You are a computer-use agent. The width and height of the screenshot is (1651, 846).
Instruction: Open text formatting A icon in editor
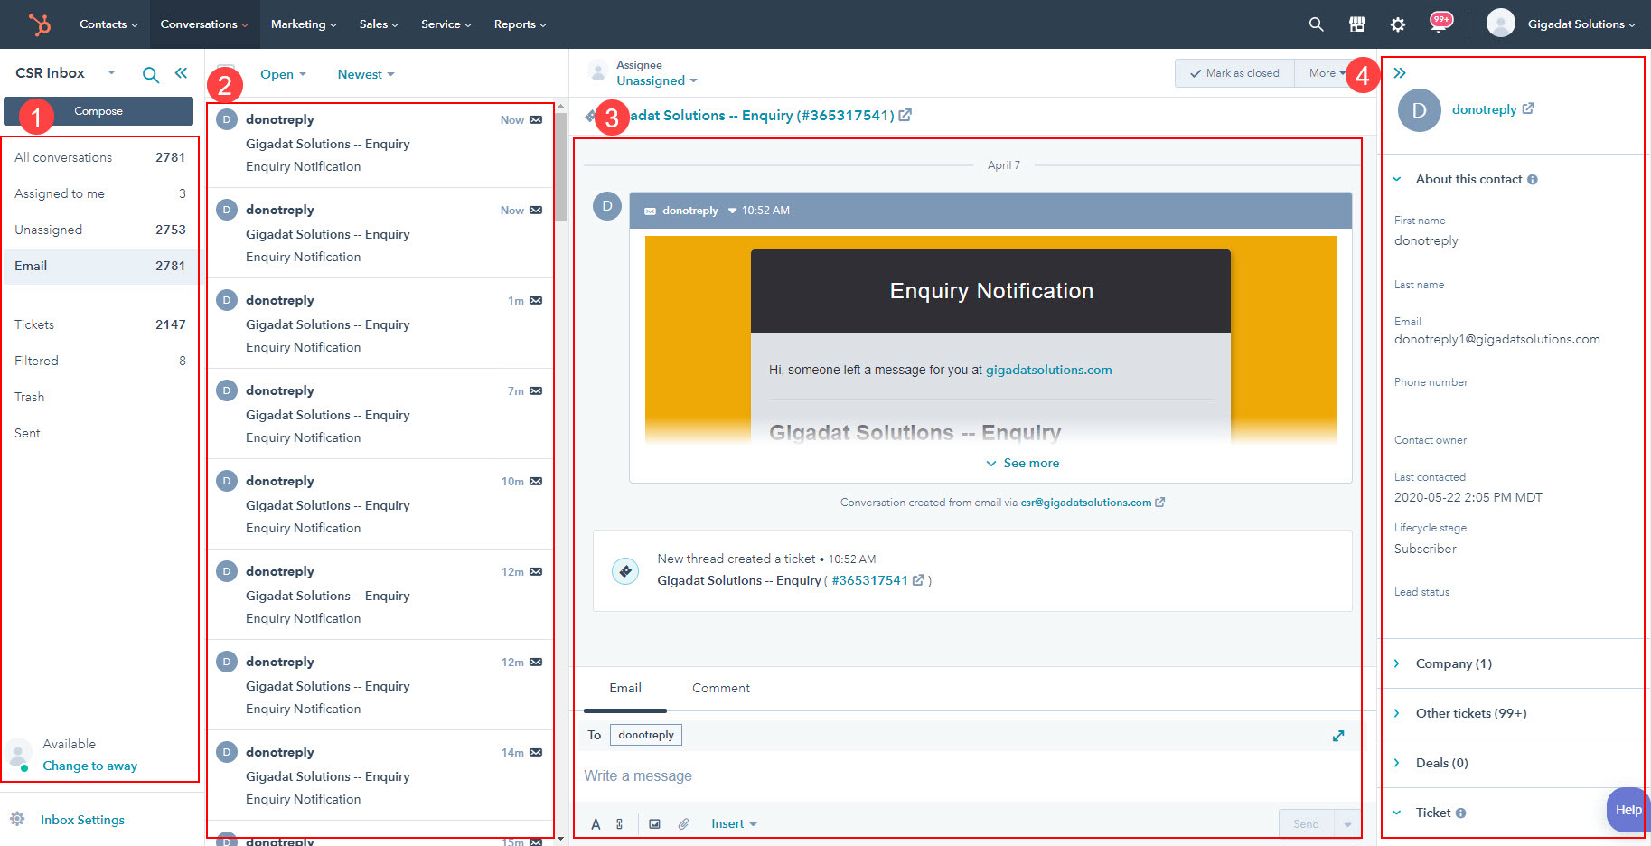pos(596,823)
